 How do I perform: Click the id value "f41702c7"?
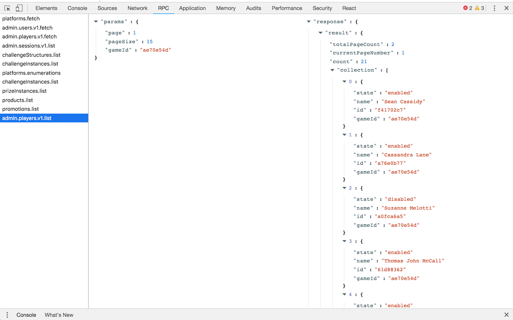[x=390, y=110]
